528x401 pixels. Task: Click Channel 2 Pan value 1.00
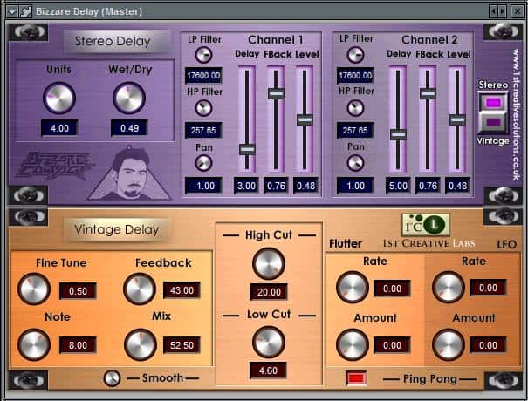pos(355,186)
